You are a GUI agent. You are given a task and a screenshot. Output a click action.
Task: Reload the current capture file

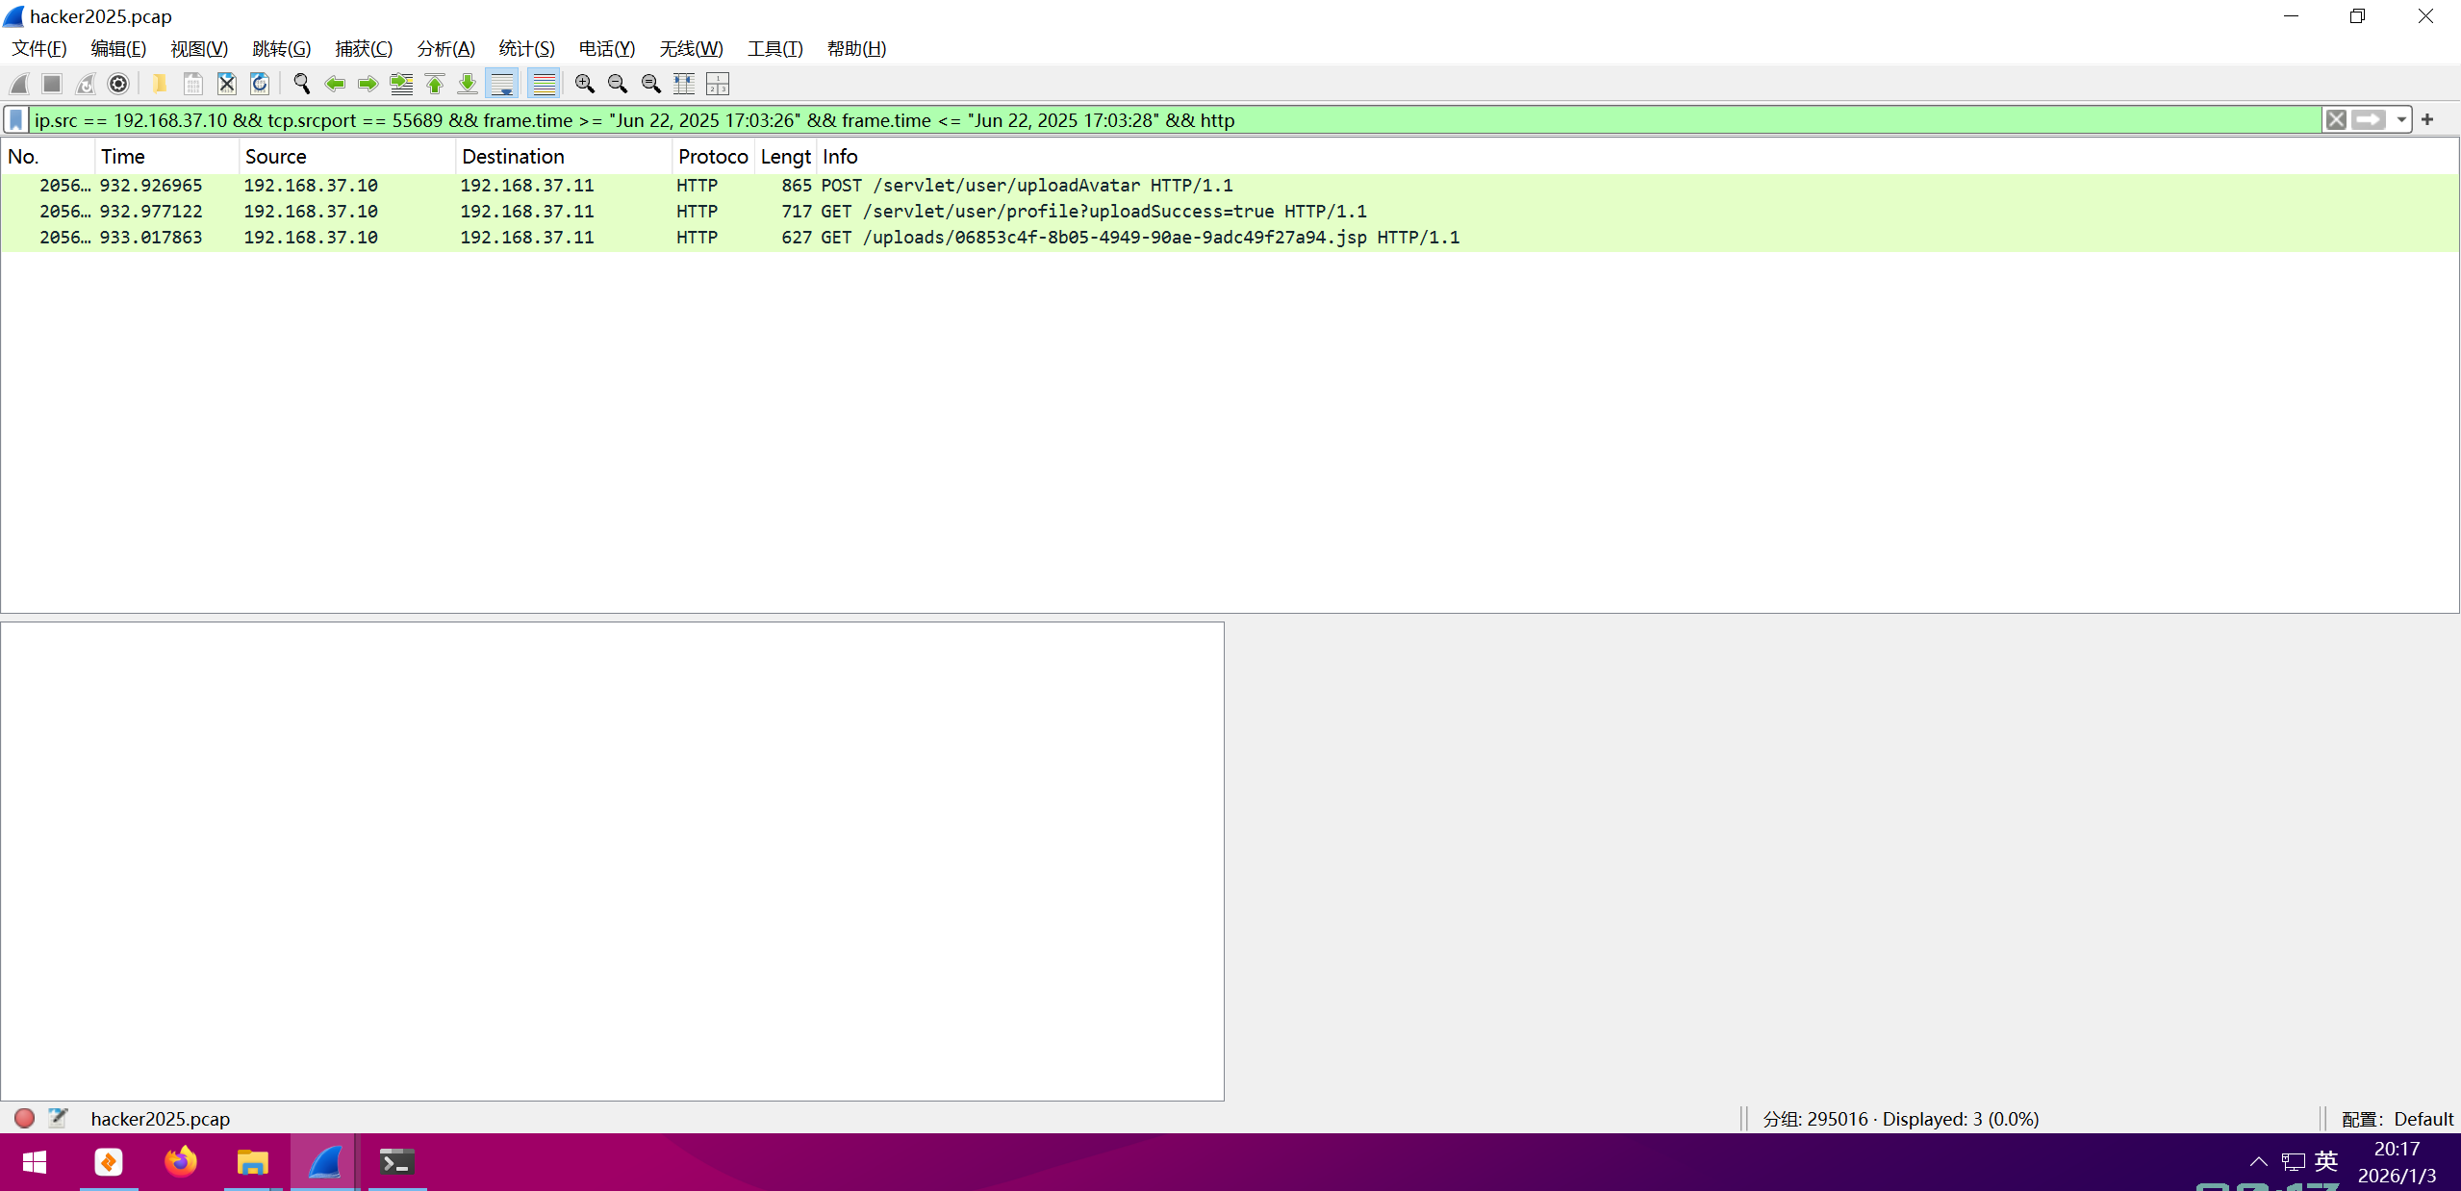click(x=260, y=85)
